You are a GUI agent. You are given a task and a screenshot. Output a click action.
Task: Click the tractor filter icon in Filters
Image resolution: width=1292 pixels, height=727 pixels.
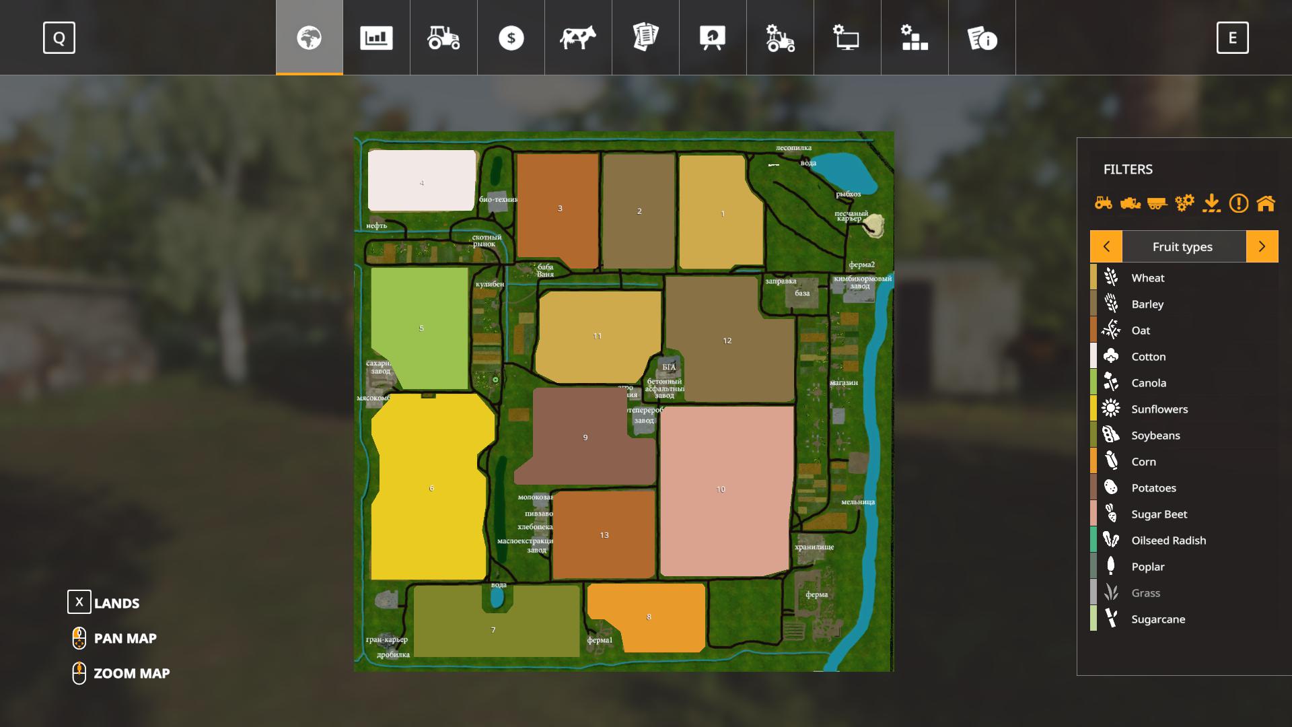pos(1104,203)
